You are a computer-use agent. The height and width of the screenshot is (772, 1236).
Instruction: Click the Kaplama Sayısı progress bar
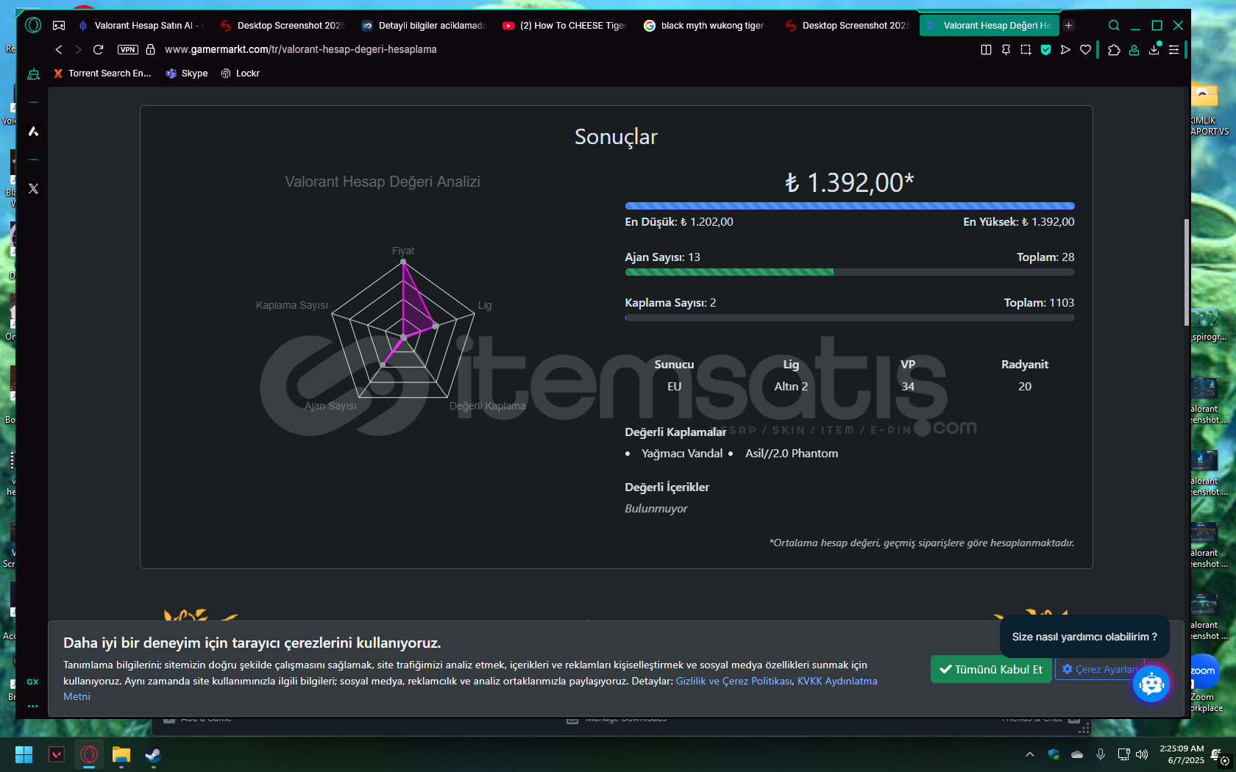(x=850, y=318)
